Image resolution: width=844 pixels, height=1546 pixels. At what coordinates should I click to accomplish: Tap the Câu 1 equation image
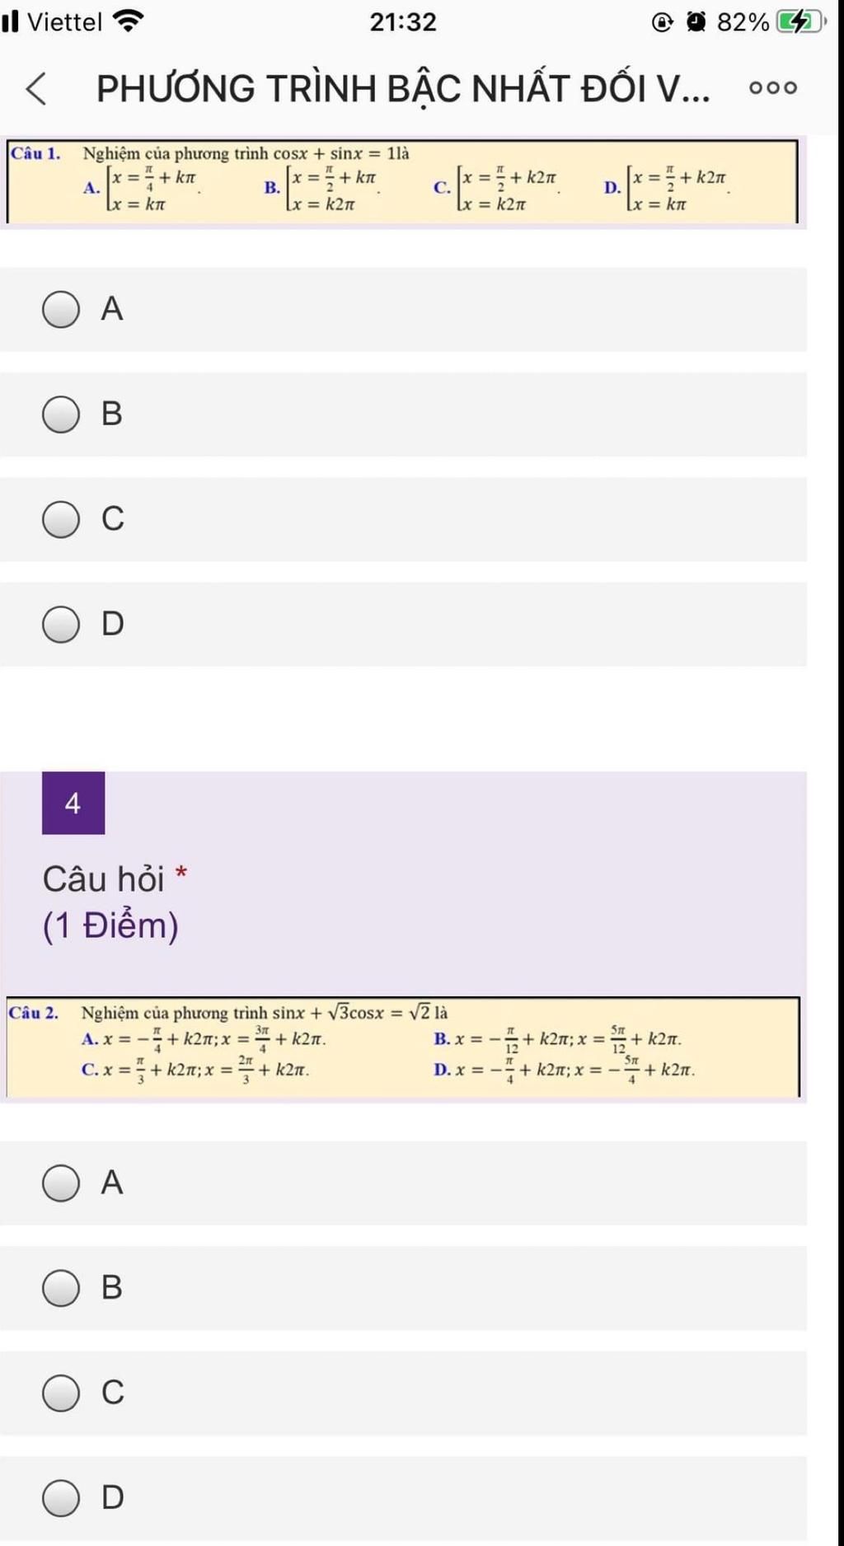402,181
